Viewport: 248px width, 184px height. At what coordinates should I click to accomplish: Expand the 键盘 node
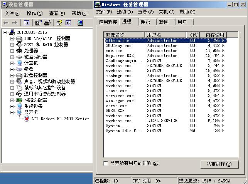point(12,69)
